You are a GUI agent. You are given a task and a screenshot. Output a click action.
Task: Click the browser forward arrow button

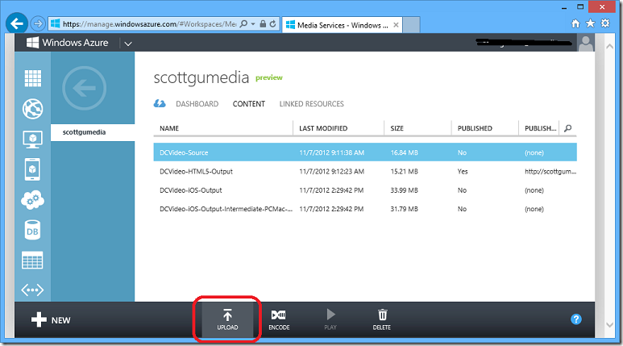(38, 24)
